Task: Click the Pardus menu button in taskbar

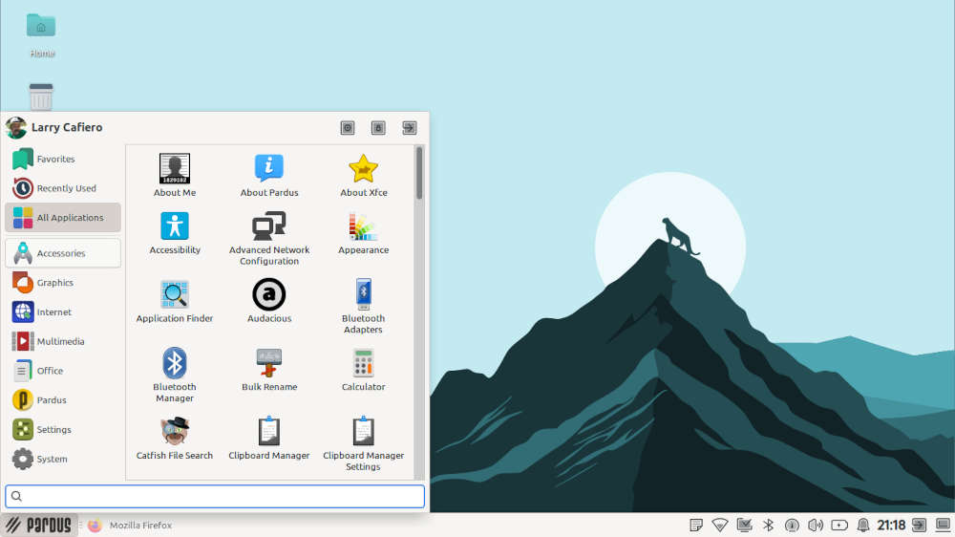Action: coord(39,525)
